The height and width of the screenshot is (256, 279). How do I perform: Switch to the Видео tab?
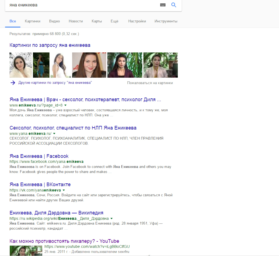(x=55, y=21)
